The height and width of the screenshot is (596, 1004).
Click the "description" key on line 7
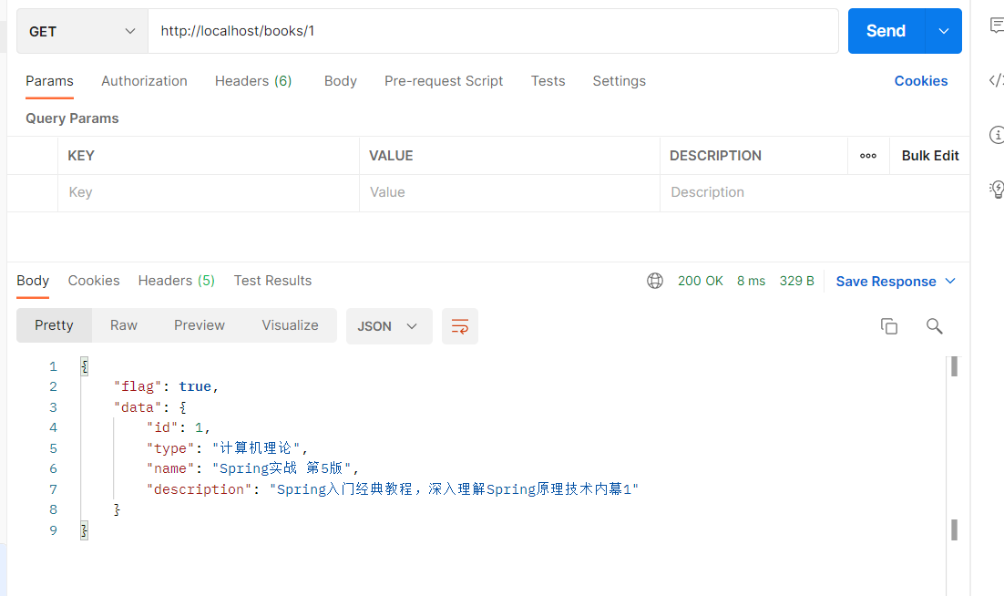[x=200, y=489]
